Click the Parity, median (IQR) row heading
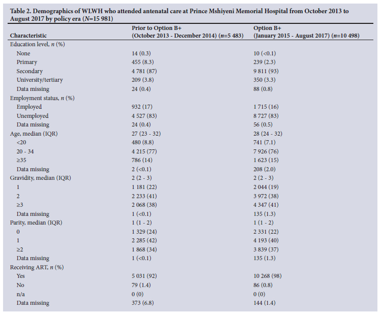The height and width of the screenshot is (315, 382). 37,222
